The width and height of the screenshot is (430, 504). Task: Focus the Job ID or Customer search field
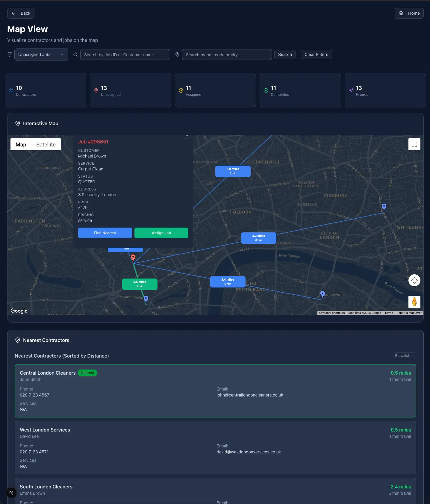[125, 55]
